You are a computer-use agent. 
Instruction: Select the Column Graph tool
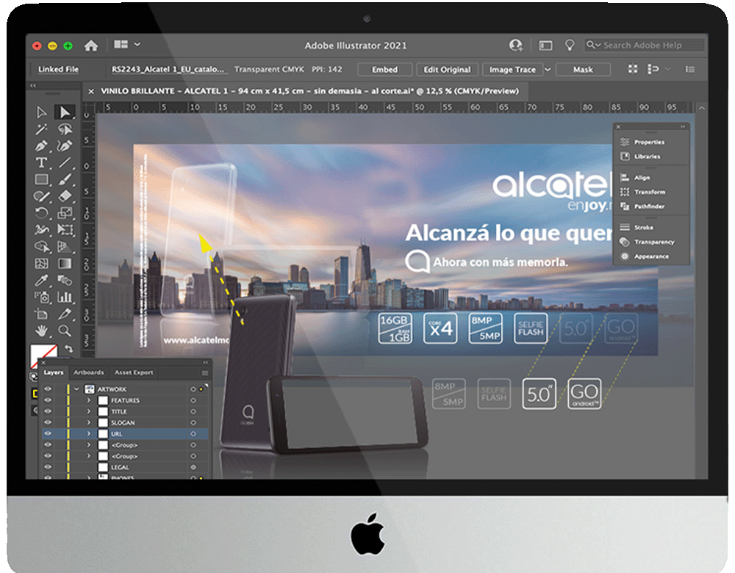point(65,297)
